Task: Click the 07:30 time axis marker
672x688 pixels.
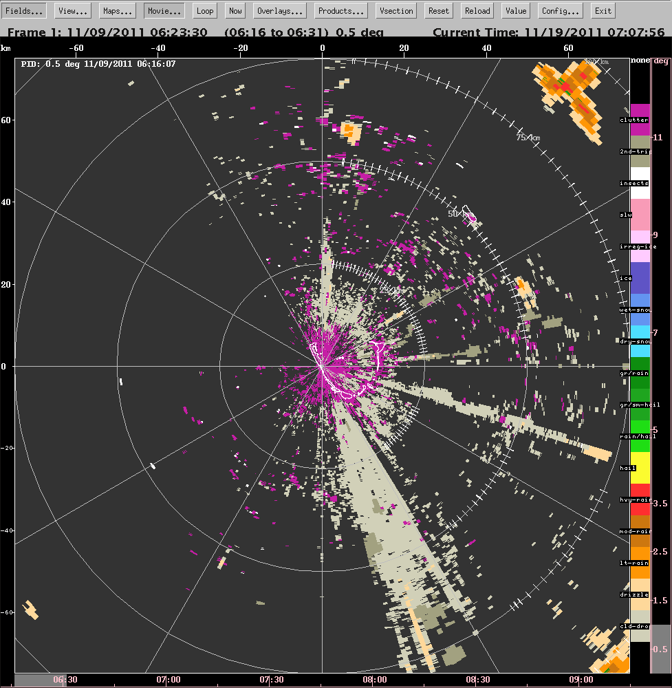Action: [272, 680]
